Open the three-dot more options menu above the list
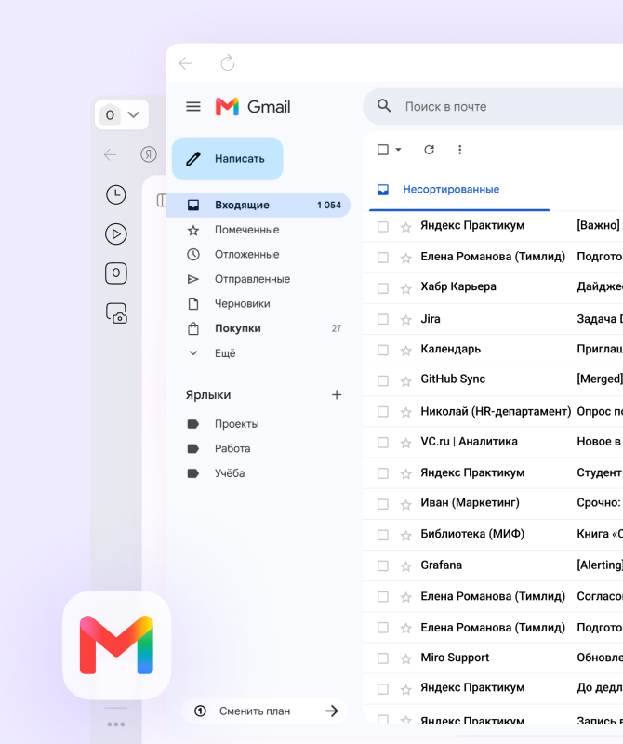Viewport: 623px width, 744px height. coord(459,150)
